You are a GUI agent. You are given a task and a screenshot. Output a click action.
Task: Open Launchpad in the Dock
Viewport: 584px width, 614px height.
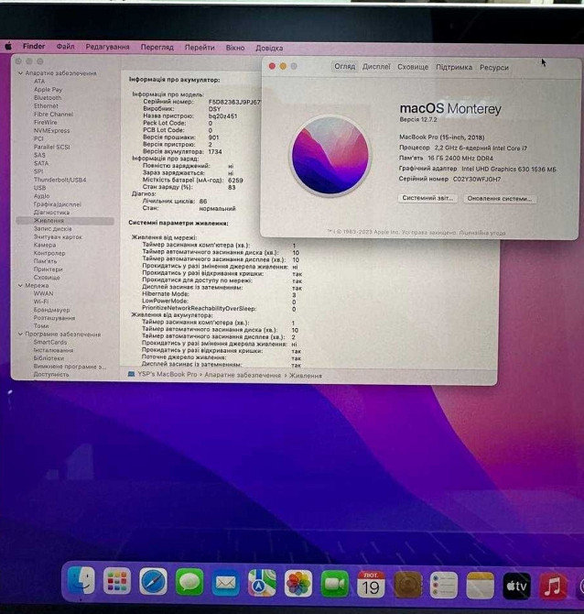pyautogui.click(x=116, y=582)
